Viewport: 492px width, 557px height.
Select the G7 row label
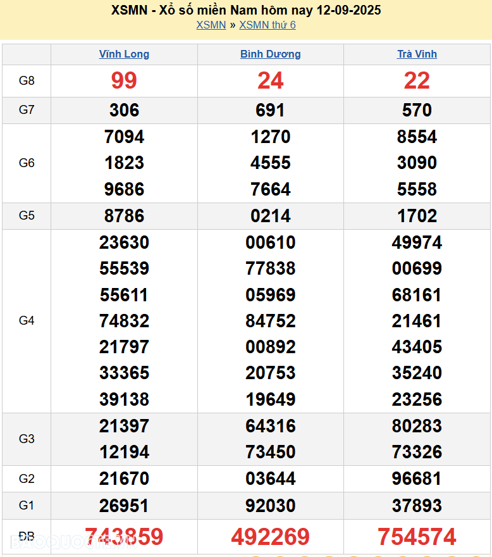(27, 110)
